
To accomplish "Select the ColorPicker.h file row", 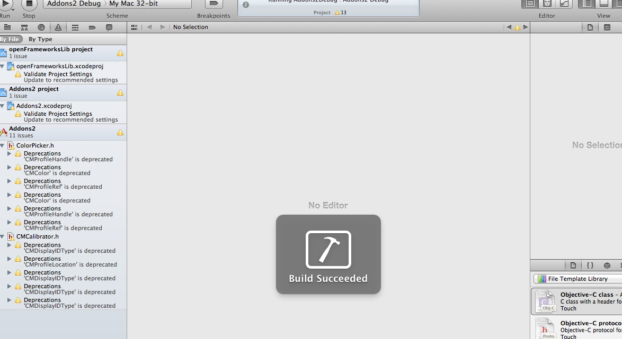I will click(x=63, y=145).
